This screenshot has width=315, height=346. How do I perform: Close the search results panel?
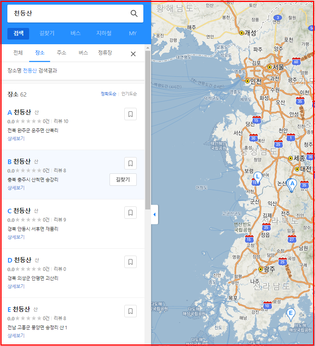(133, 54)
